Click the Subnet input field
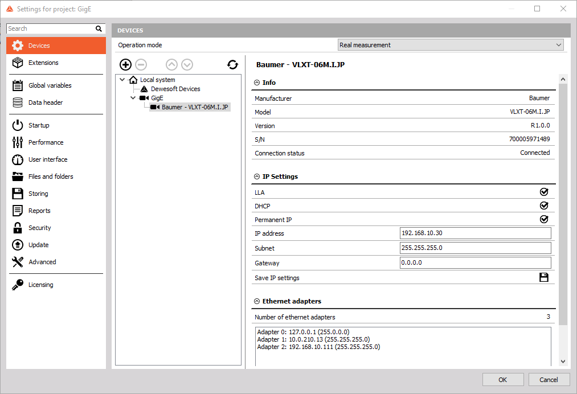This screenshot has width=577, height=394. (x=476, y=248)
